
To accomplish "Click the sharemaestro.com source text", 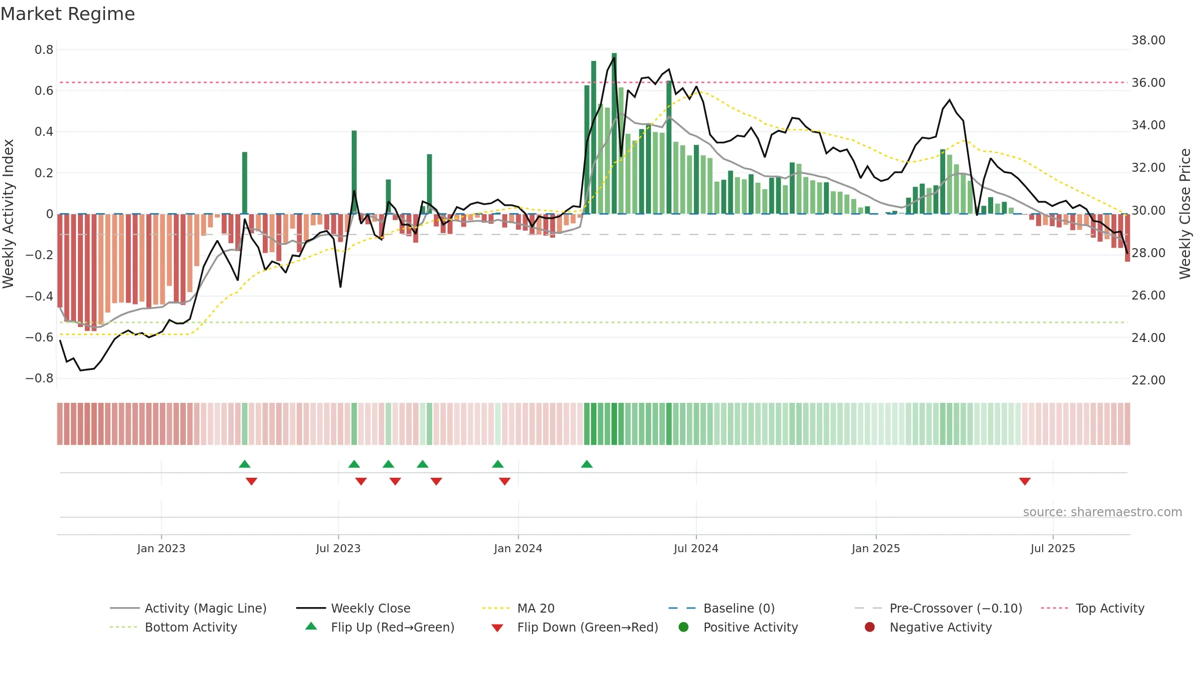I will tap(1103, 512).
